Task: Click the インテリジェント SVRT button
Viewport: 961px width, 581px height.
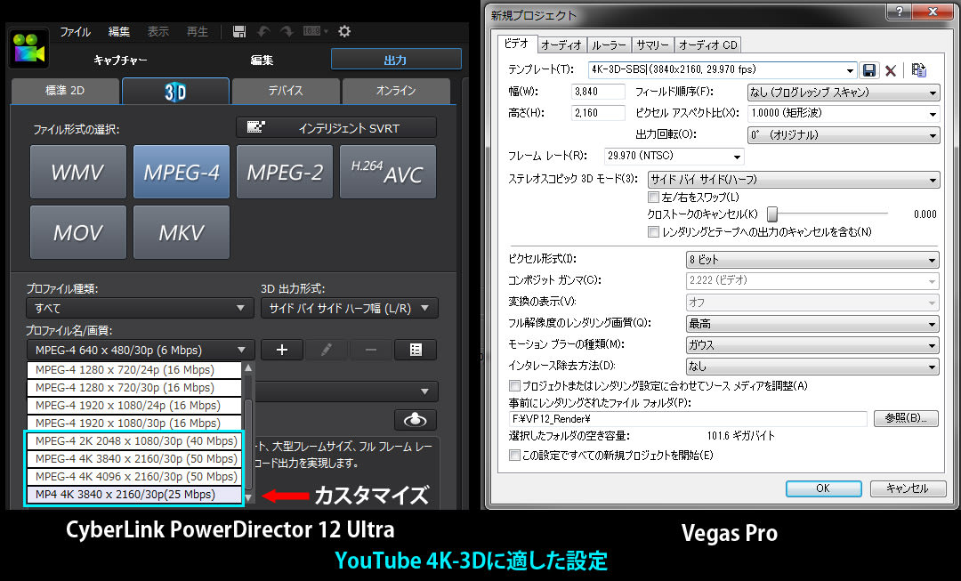Action: (336, 127)
